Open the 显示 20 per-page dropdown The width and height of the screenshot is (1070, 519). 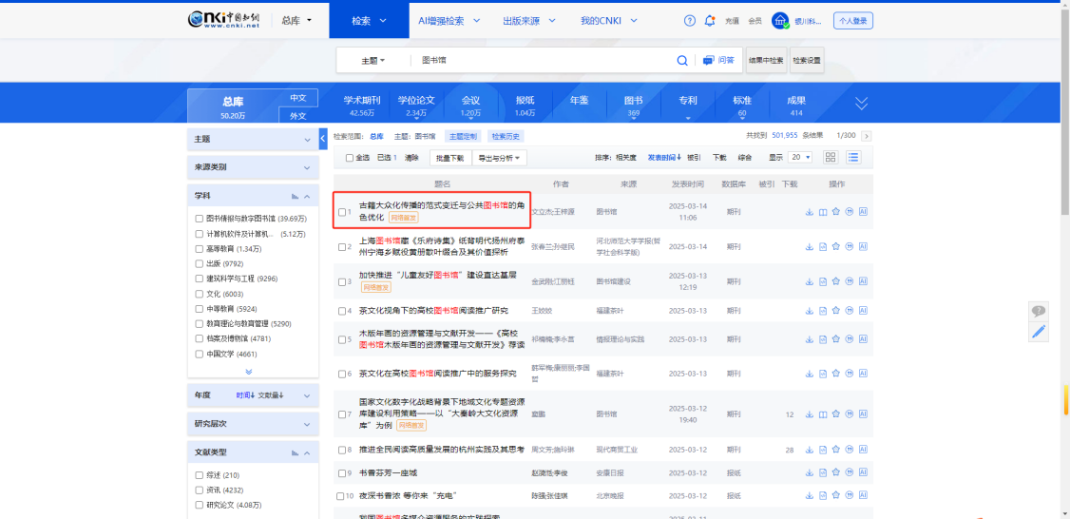pyautogui.click(x=800, y=157)
